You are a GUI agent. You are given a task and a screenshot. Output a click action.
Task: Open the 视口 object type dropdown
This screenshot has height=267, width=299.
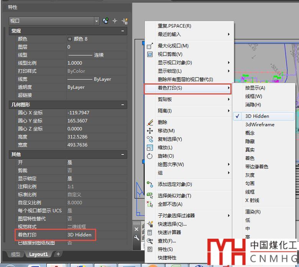coord(96,21)
